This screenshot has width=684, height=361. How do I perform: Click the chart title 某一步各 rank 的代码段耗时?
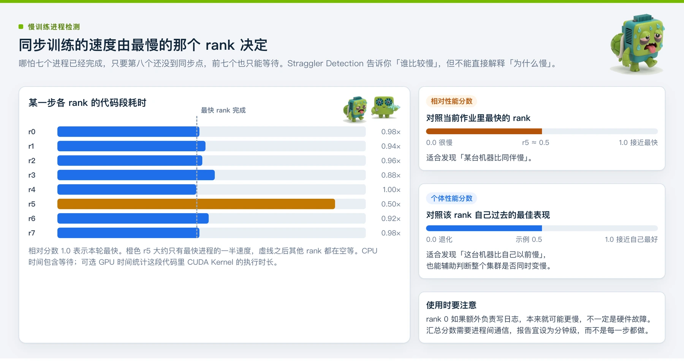[87, 103]
